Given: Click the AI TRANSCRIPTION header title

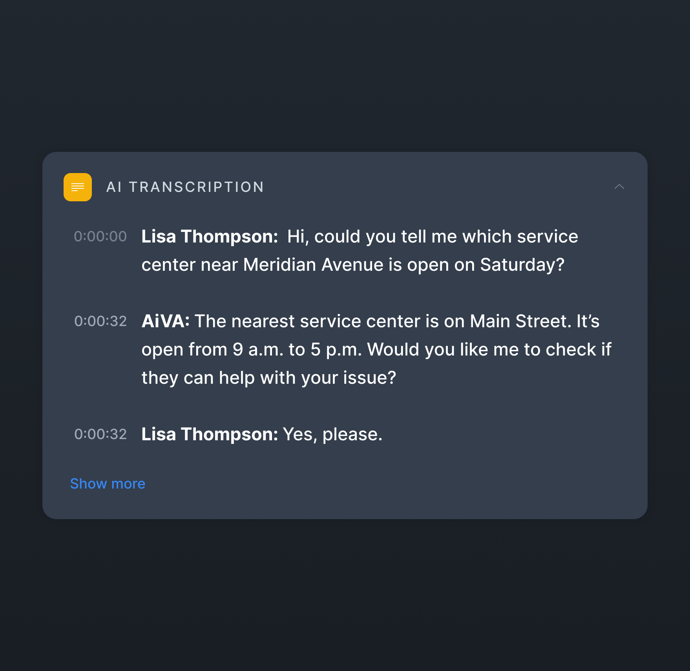Looking at the screenshot, I should [185, 187].
